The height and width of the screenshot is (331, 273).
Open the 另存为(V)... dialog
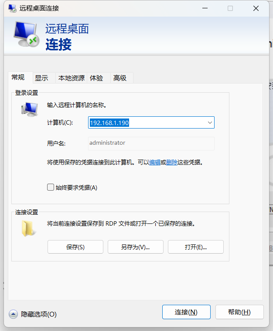135,247
